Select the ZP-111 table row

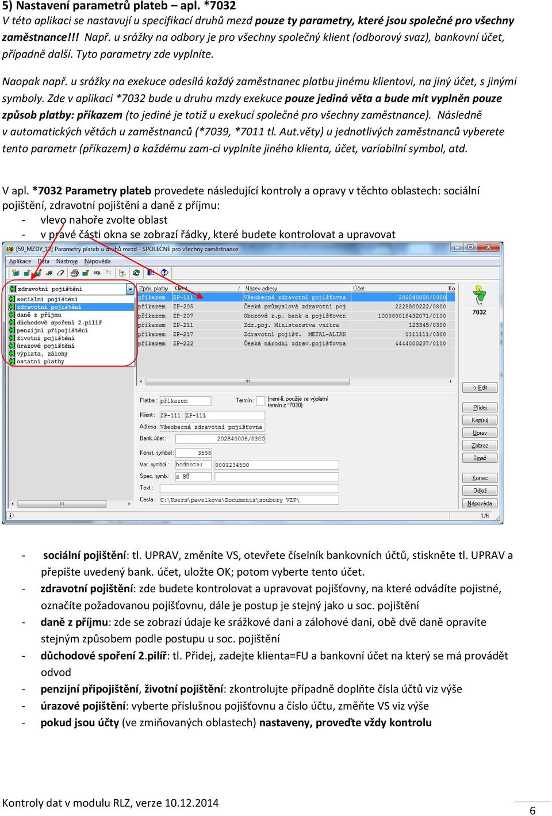[x=296, y=297]
